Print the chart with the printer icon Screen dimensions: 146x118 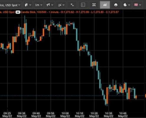coord(116,5)
